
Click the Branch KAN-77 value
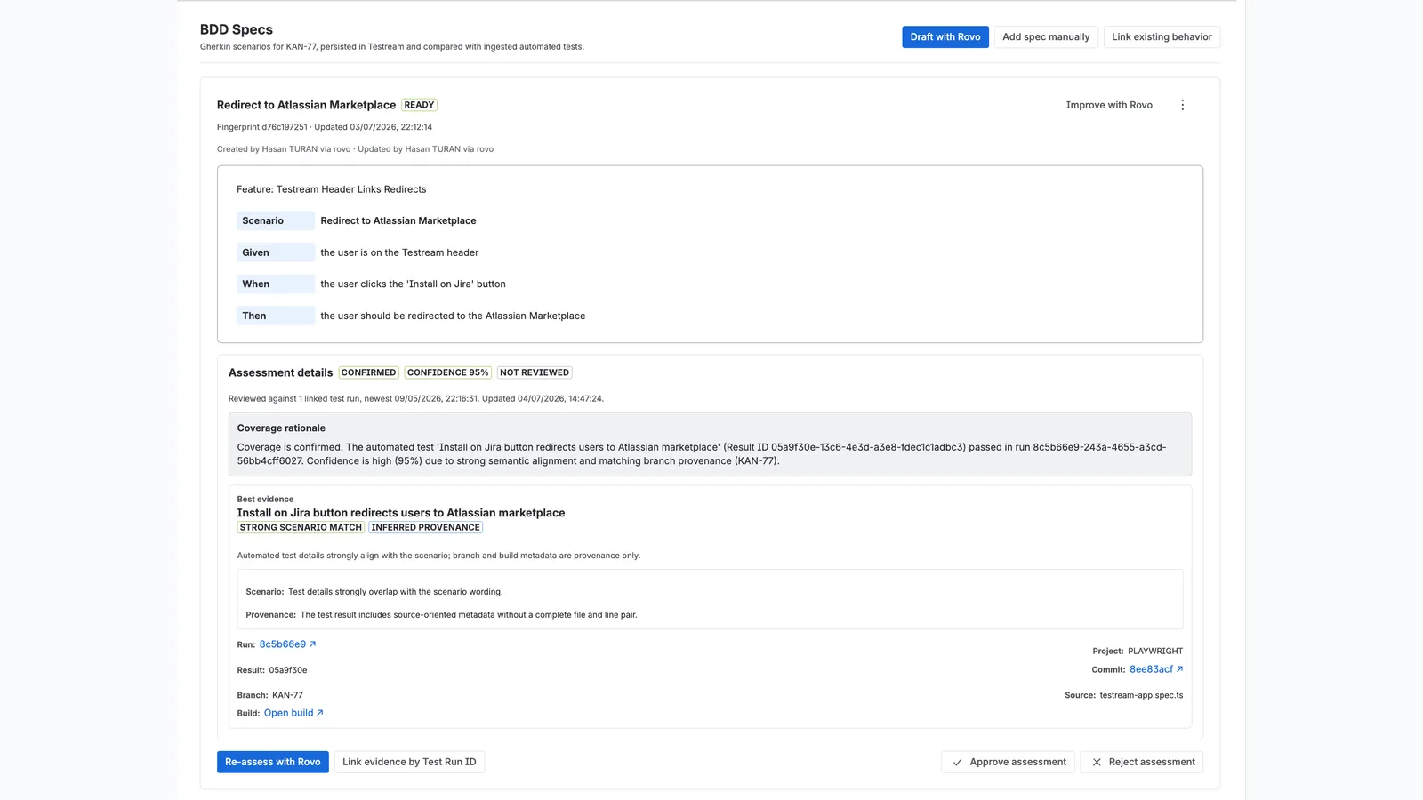click(x=287, y=695)
